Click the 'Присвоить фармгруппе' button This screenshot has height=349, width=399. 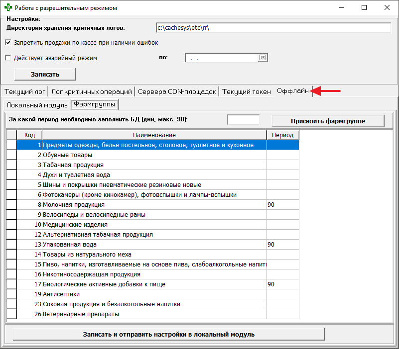point(328,120)
